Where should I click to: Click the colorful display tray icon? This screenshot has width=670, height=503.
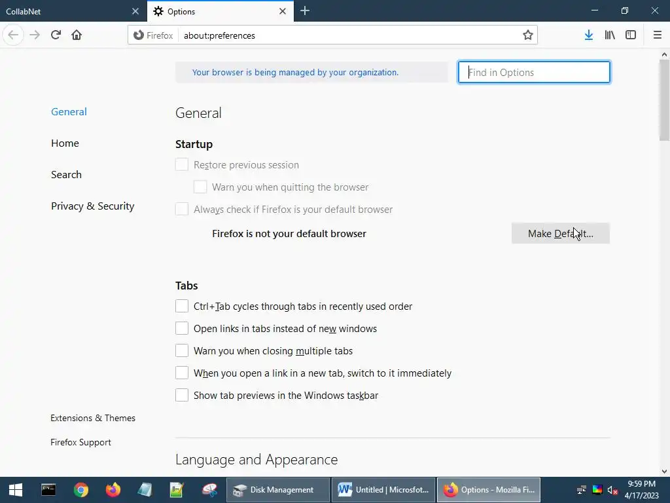tap(597, 490)
